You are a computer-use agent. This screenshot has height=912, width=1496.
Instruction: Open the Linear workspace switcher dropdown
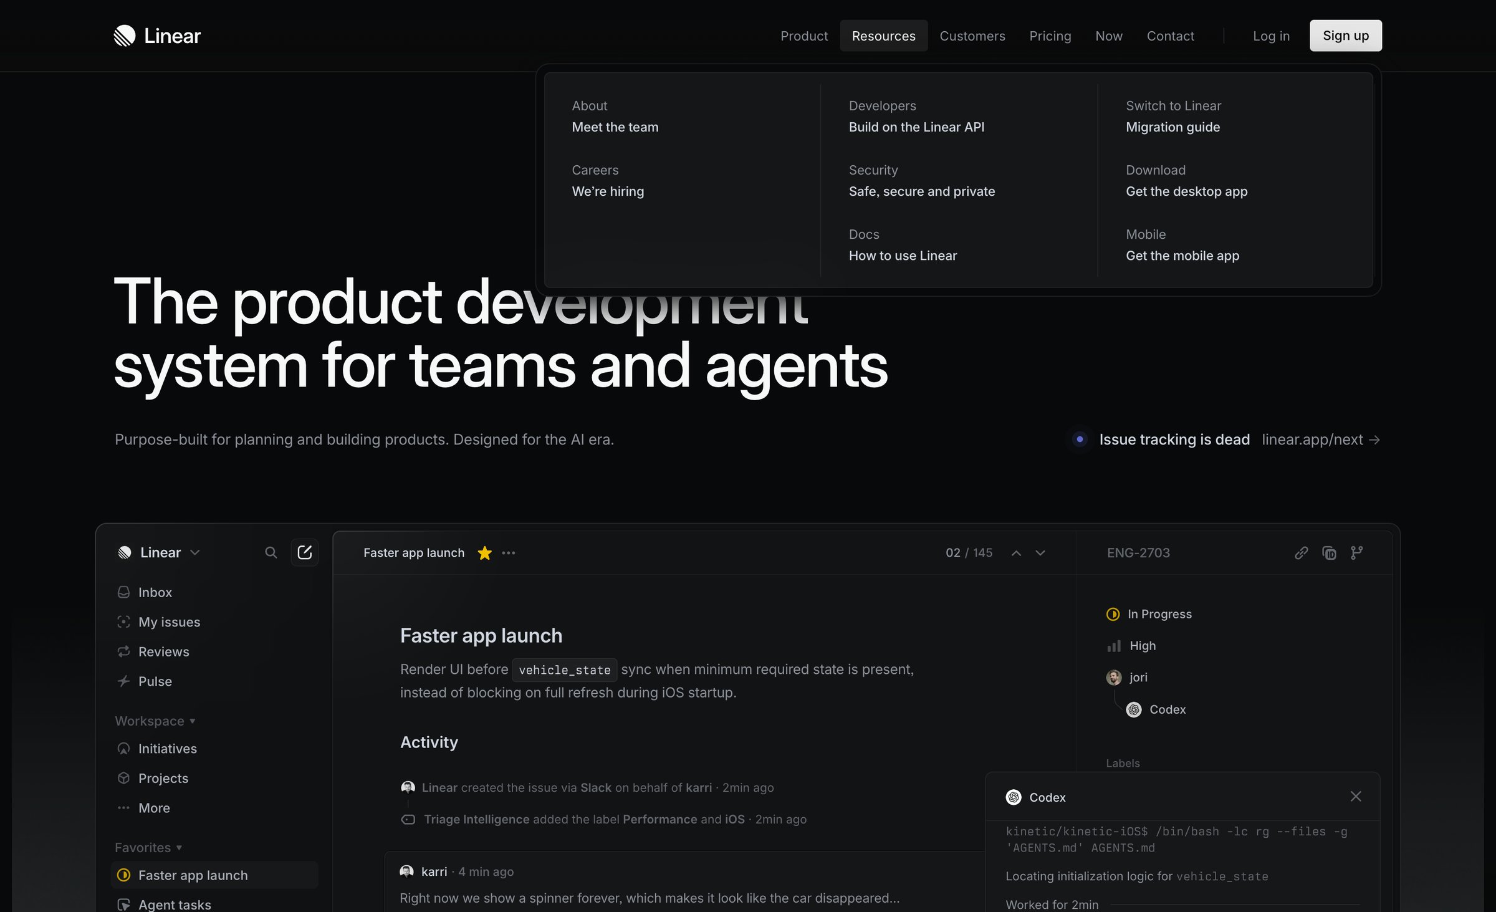point(160,552)
